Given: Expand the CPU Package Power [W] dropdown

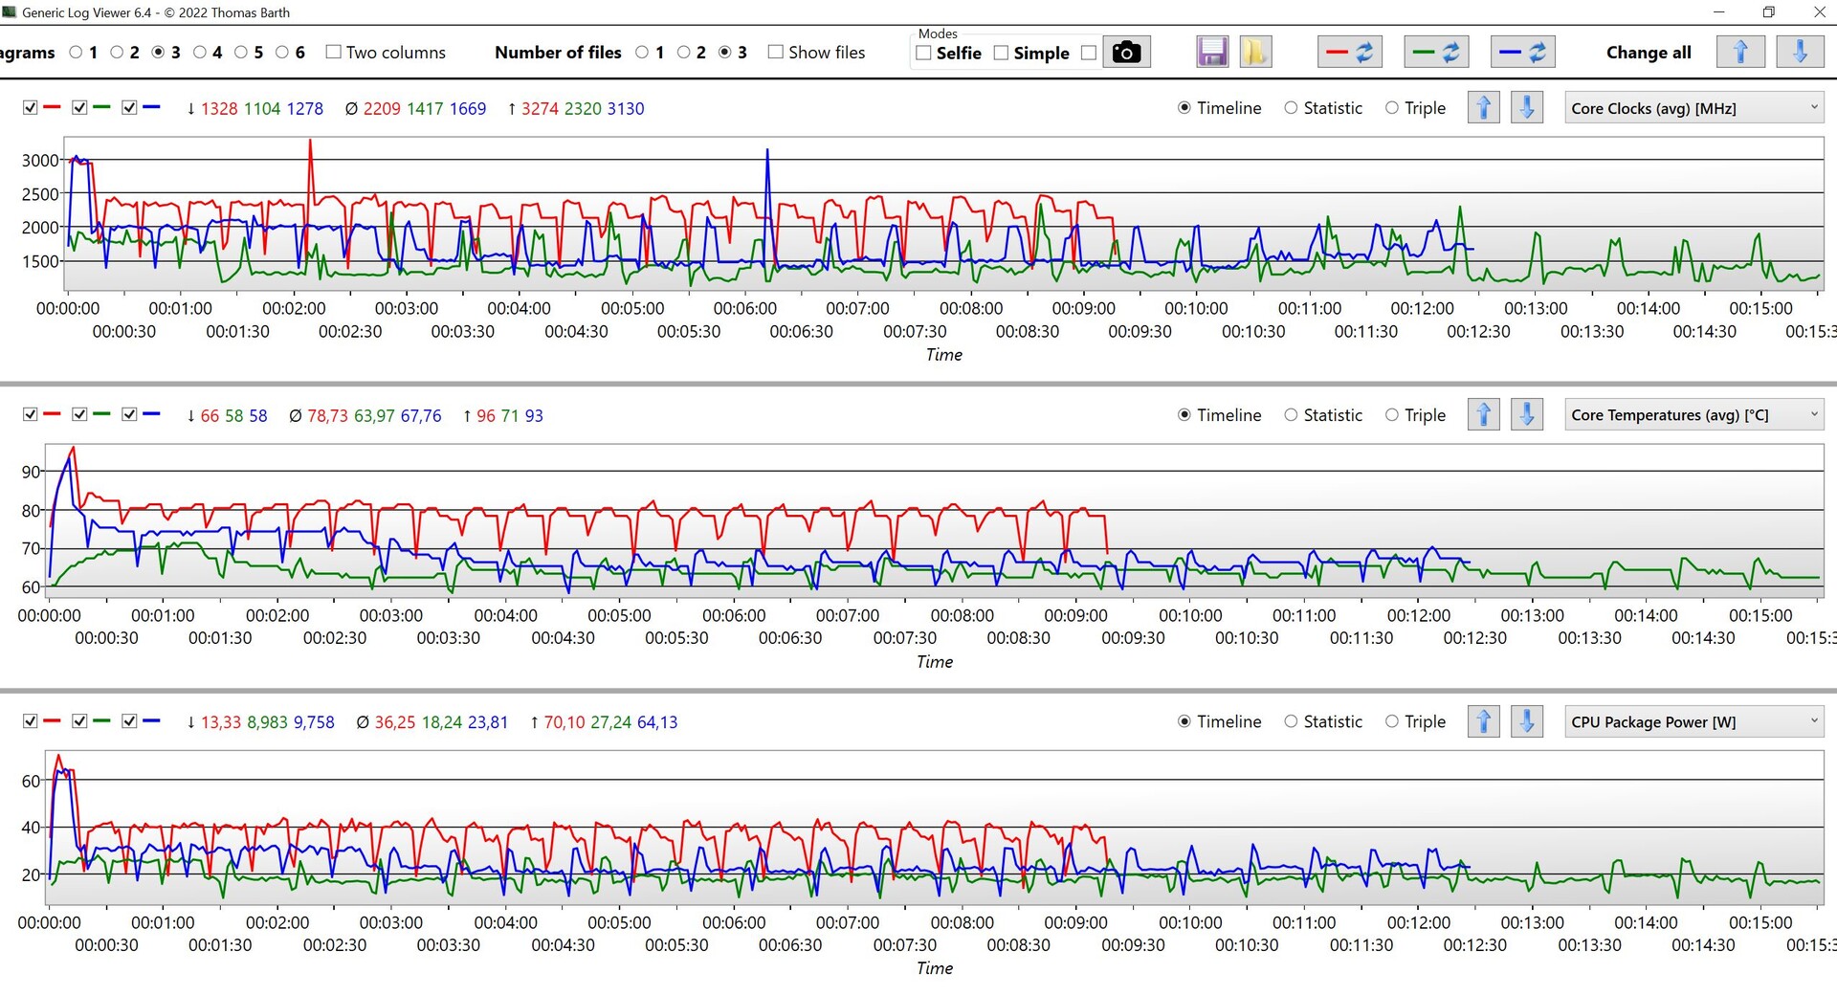Looking at the screenshot, I should [x=1693, y=721].
